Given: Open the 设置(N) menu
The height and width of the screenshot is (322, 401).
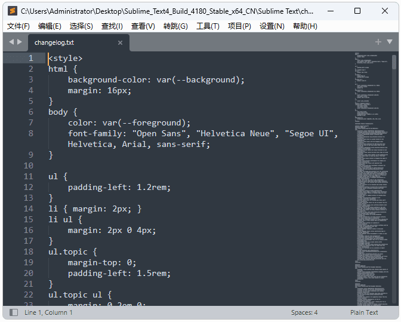Looking at the screenshot, I should (x=272, y=26).
